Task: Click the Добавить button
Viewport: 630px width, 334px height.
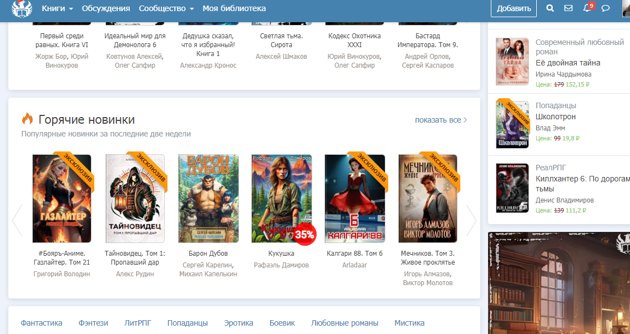Action: (x=514, y=8)
